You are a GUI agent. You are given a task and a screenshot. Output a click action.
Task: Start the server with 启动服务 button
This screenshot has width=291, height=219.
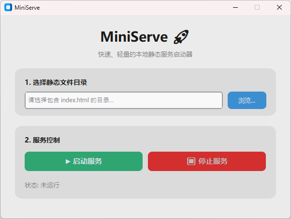(x=84, y=161)
